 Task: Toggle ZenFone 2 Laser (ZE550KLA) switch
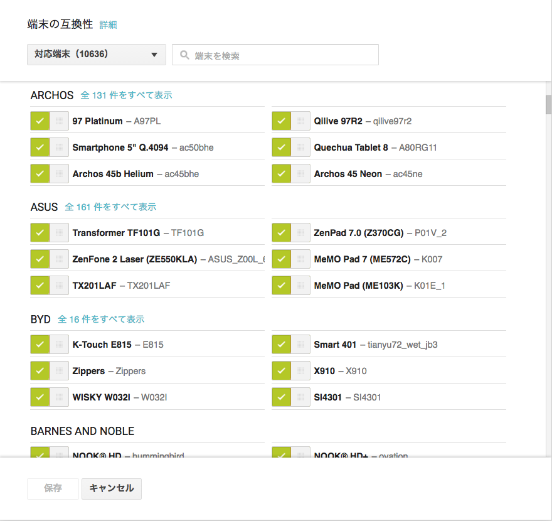click(50, 259)
